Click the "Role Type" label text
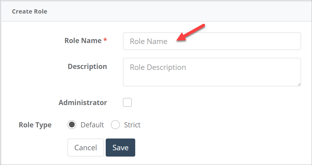The width and height of the screenshot is (312, 165). (x=35, y=125)
